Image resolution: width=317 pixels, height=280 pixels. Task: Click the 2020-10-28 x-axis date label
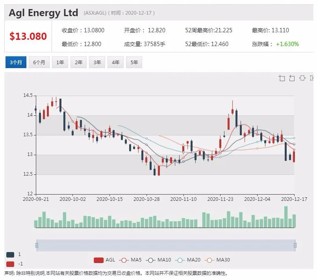(146, 199)
